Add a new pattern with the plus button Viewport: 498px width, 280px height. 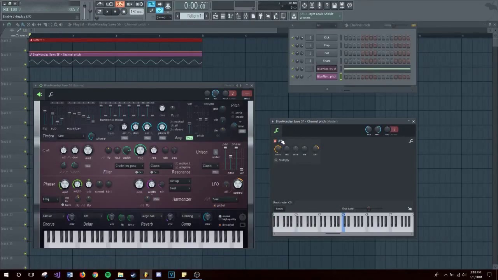[206, 16]
